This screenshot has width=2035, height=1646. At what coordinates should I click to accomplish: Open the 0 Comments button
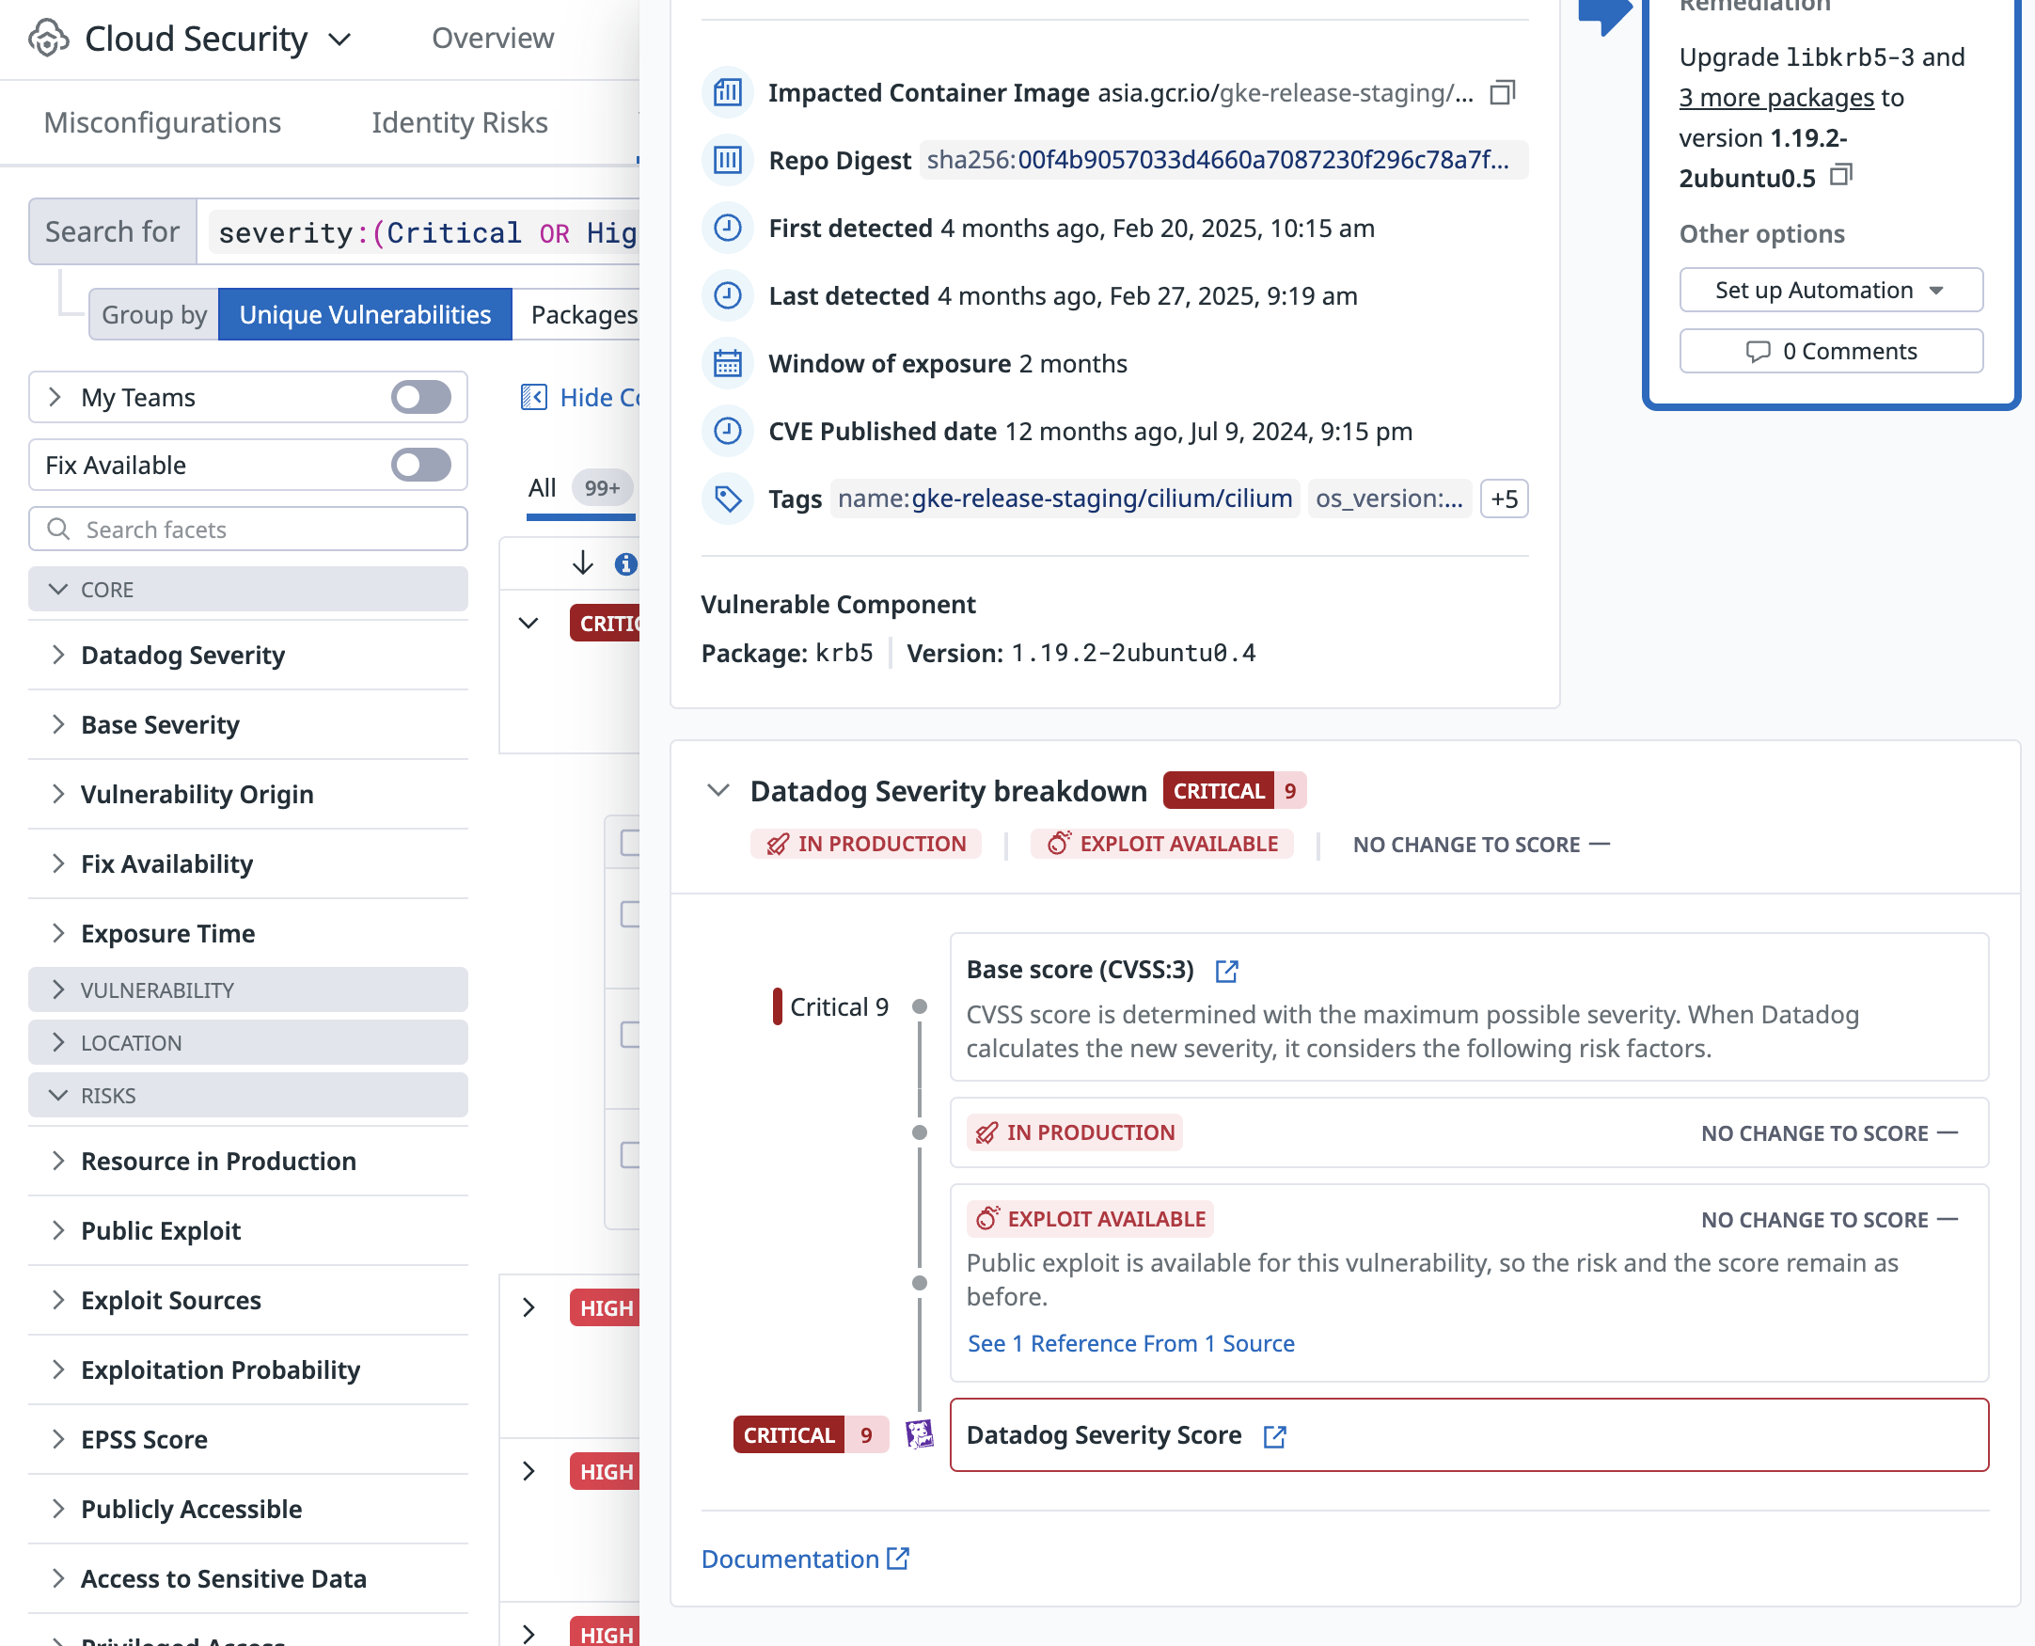pos(1830,351)
